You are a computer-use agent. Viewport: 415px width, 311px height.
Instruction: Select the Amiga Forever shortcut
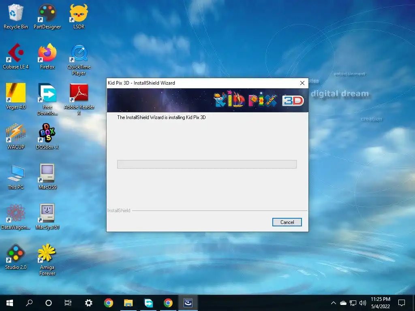coord(47,260)
